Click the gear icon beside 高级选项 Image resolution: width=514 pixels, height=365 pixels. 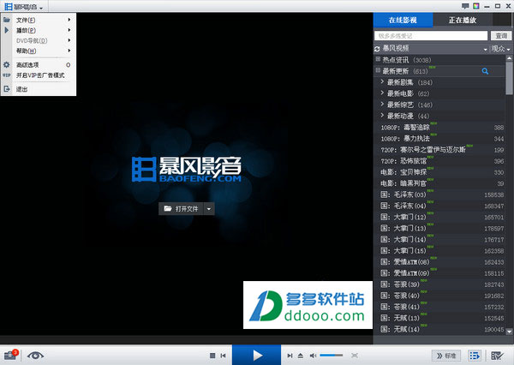tap(7, 64)
